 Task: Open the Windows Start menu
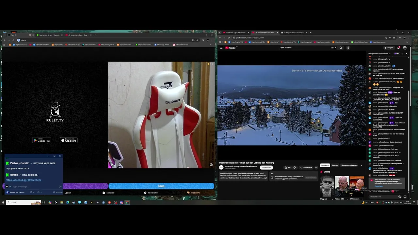pyautogui.click(x=3, y=202)
